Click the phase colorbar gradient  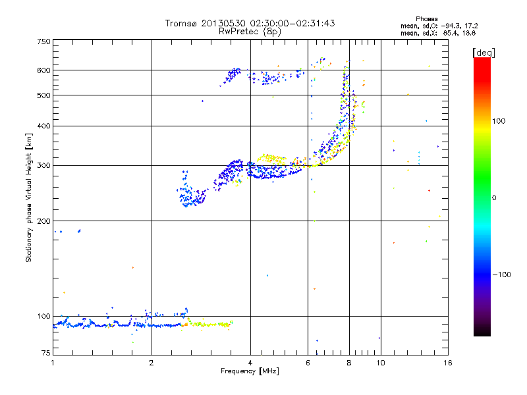[482, 196]
